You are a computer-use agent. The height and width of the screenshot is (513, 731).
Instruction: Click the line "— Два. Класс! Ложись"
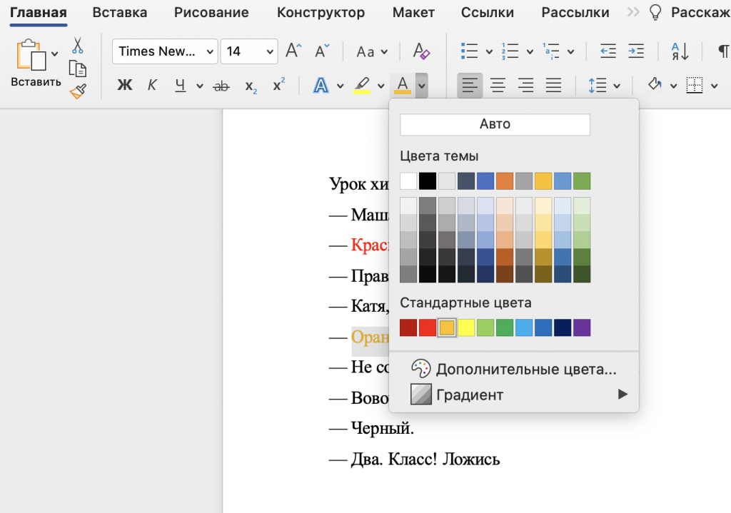415,459
